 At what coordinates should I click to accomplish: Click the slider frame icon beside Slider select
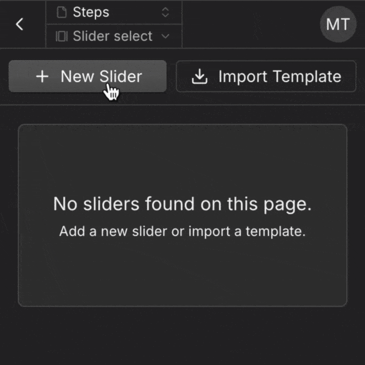(61, 36)
